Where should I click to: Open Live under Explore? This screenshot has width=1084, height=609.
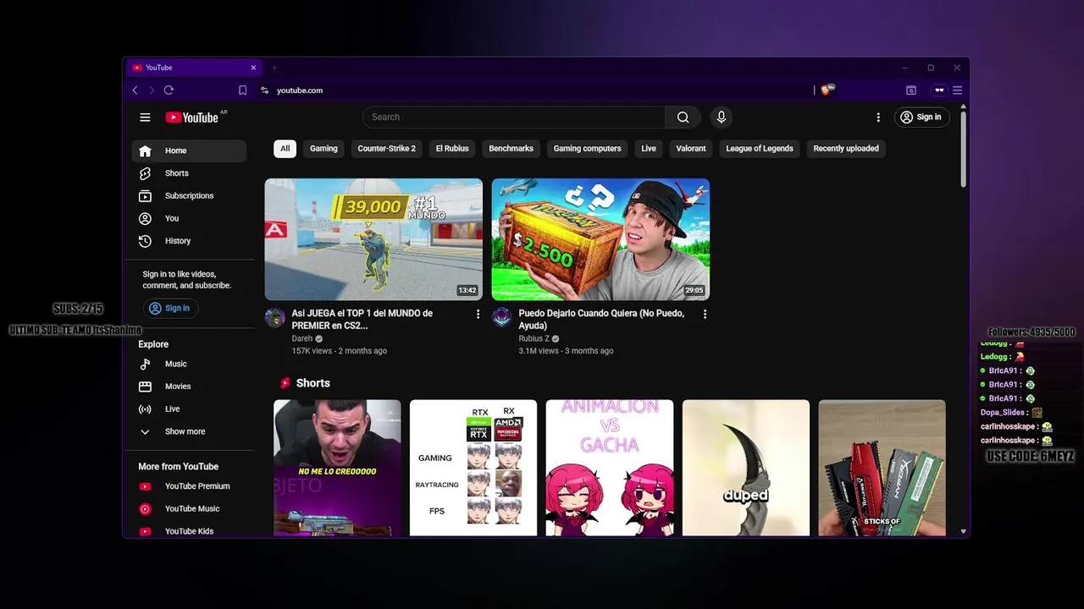click(x=189, y=409)
